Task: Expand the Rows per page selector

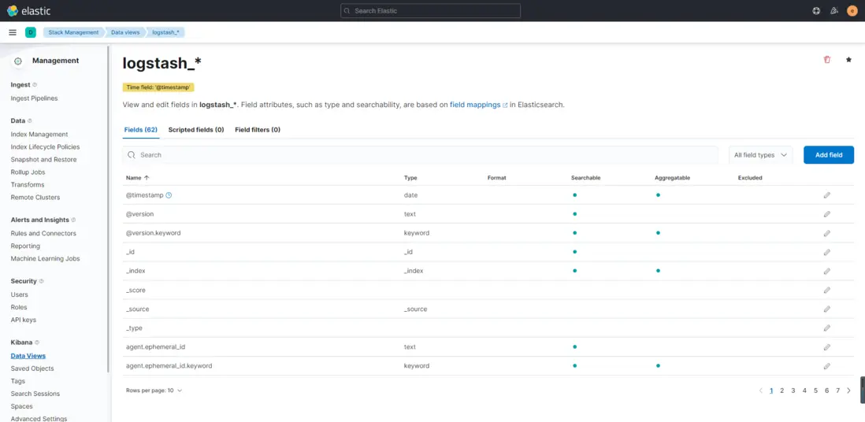Action: tap(154, 391)
